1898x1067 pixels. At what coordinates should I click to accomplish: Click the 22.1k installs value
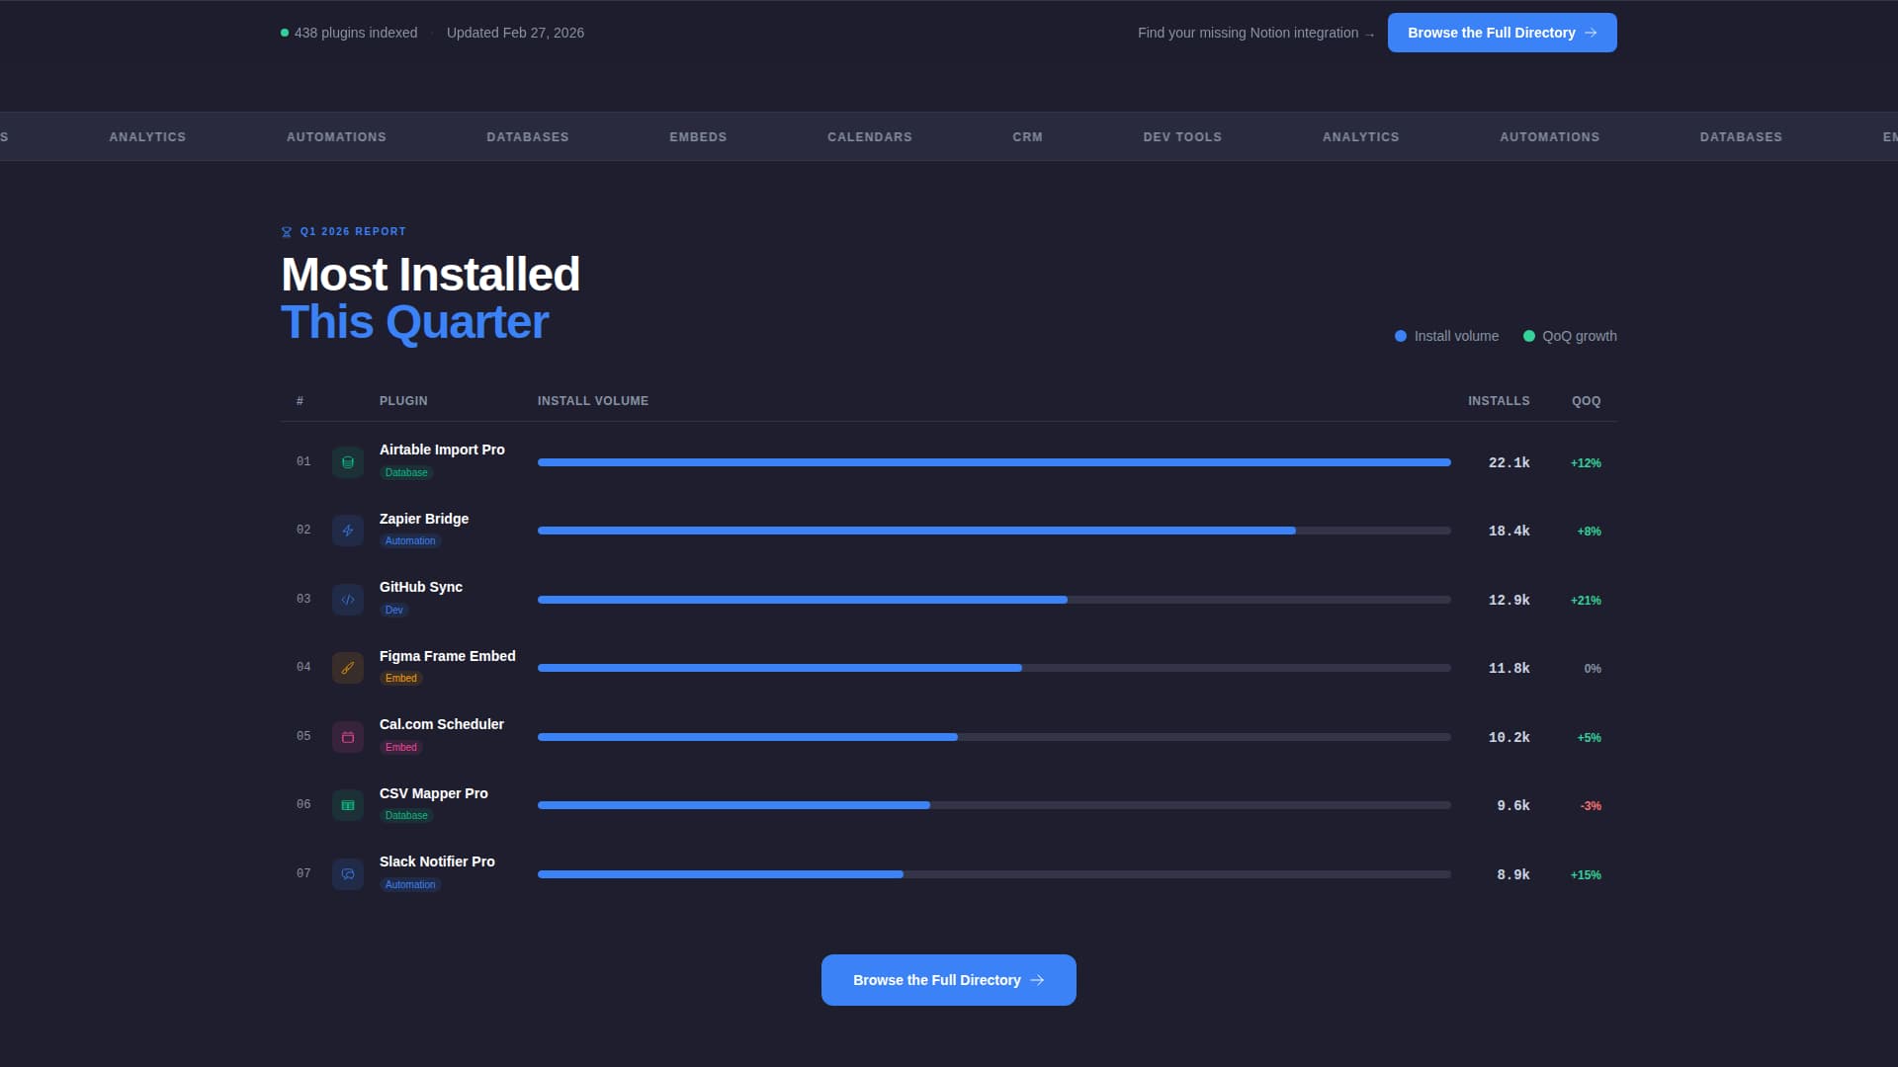(x=1510, y=462)
